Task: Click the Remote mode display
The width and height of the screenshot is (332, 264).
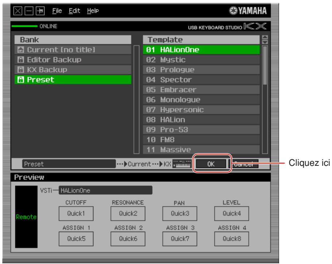Action: coord(26,217)
